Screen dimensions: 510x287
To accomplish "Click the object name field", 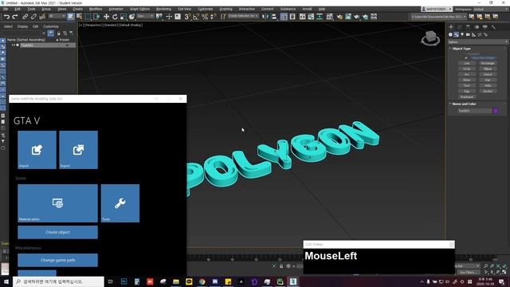I will pyautogui.click(x=475, y=111).
